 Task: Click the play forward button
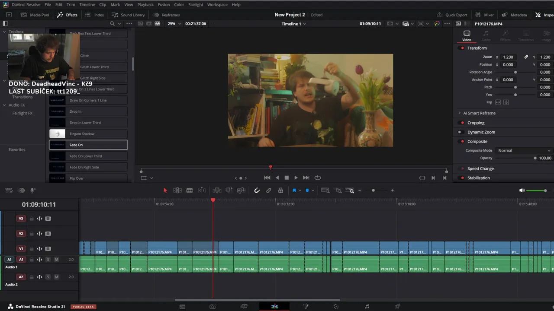296,178
